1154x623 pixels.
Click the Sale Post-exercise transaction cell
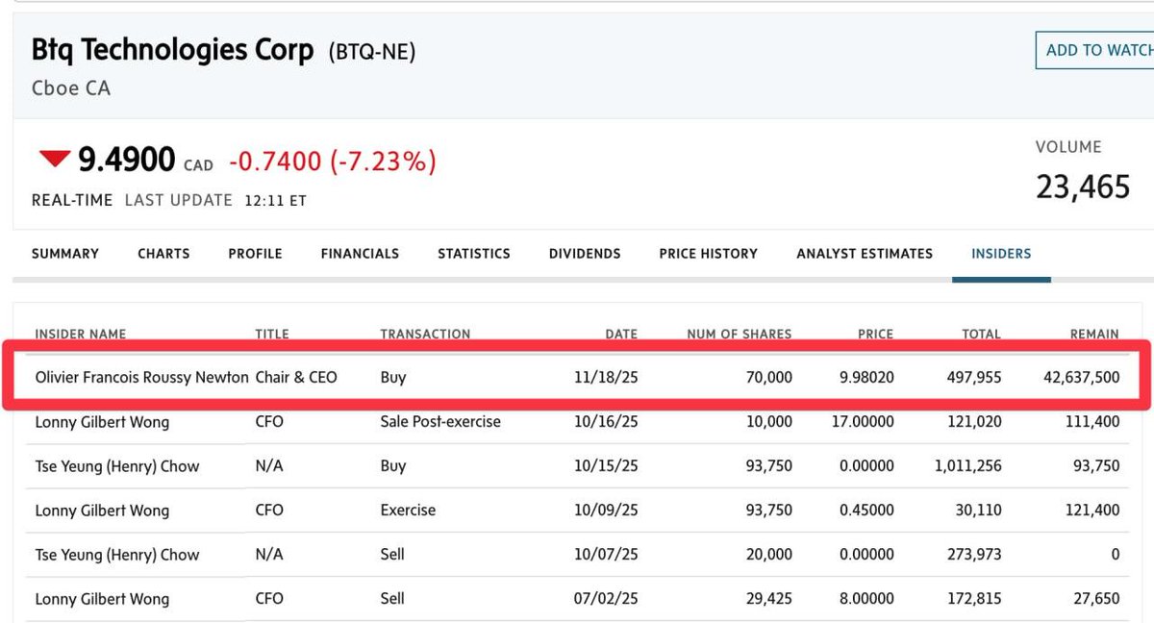point(440,421)
